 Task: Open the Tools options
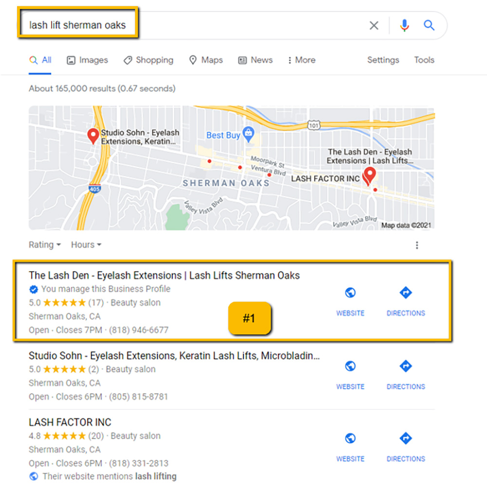[424, 60]
